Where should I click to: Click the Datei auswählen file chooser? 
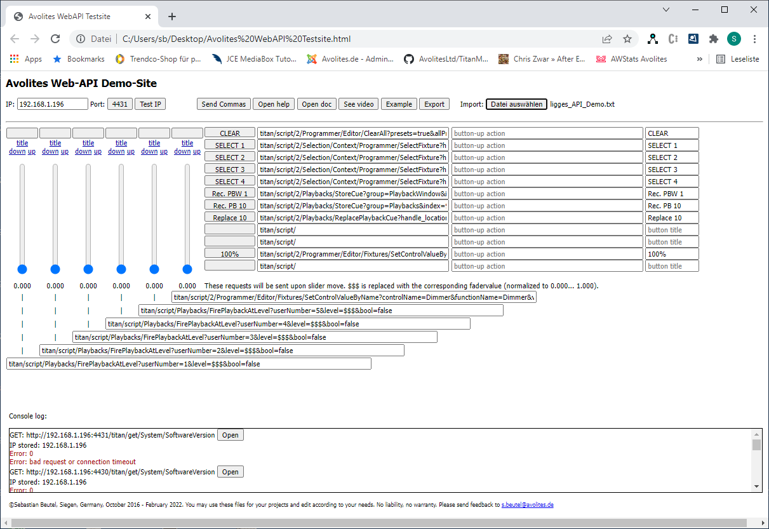pyautogui.click(x=516, y=104)
